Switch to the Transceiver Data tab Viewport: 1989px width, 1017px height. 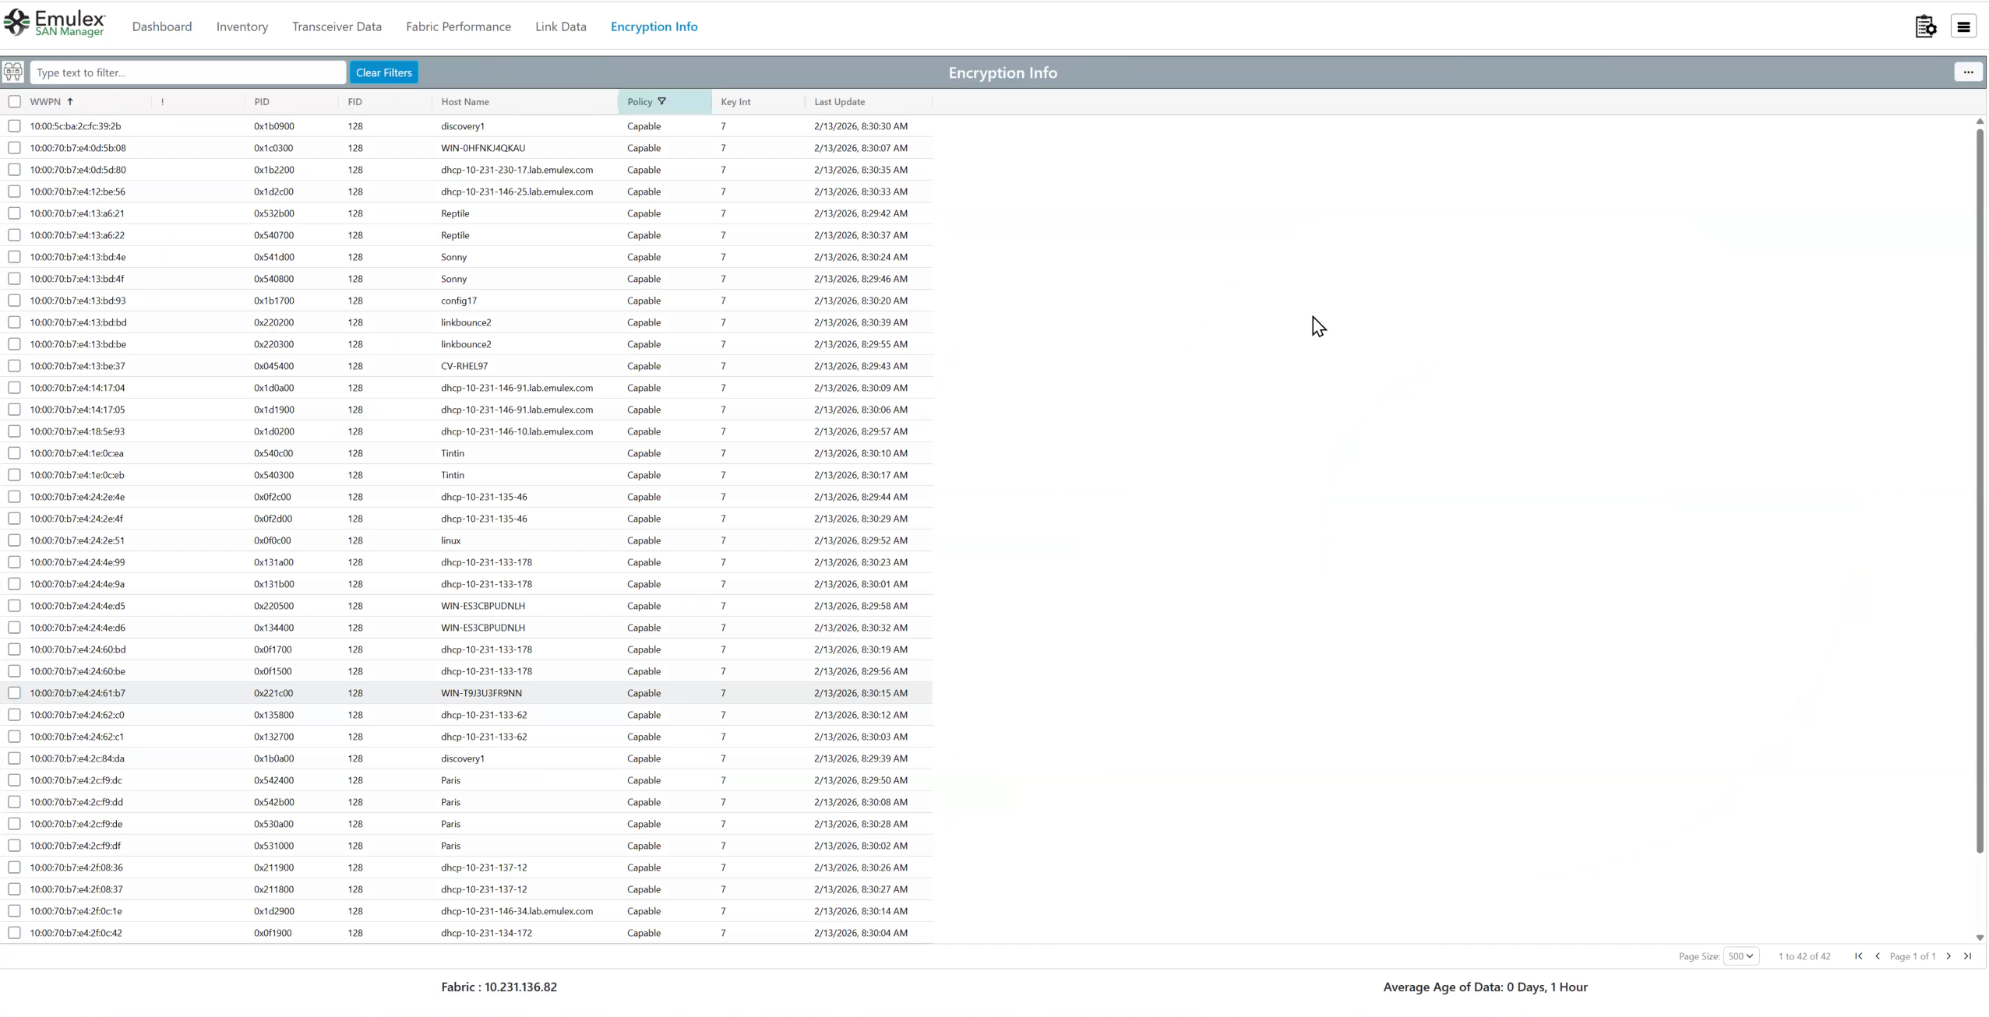point(337,26)
